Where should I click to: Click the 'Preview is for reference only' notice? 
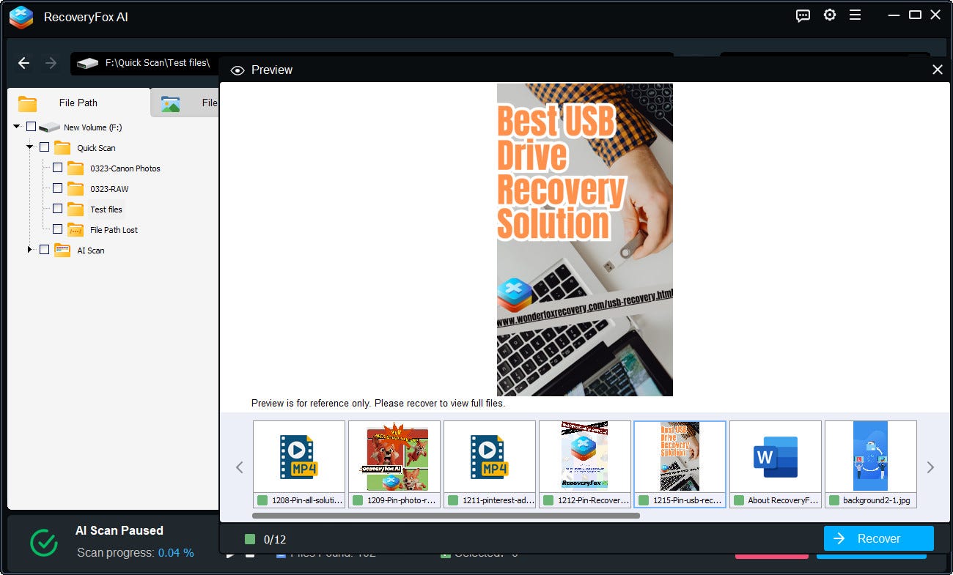tap(378, 403)
